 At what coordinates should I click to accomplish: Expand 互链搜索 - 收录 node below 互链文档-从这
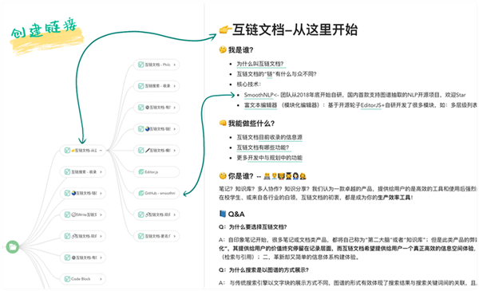(101, 172)
